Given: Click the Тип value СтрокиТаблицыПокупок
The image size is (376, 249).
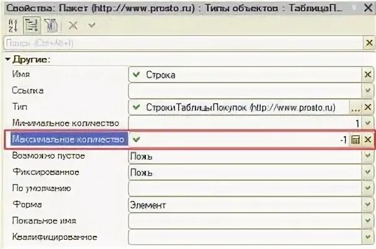Looking at the screenshot, I should pyautogui.click(x=240, y=108).
